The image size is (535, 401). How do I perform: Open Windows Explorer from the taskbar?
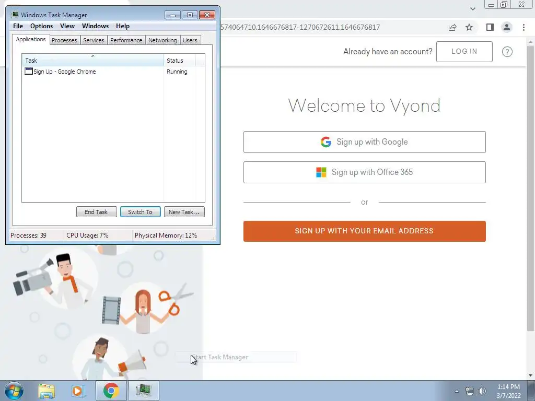pos(46,391)
